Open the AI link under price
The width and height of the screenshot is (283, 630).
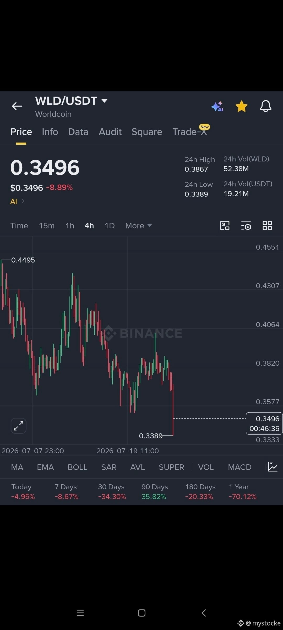click(x=17, y=201)
